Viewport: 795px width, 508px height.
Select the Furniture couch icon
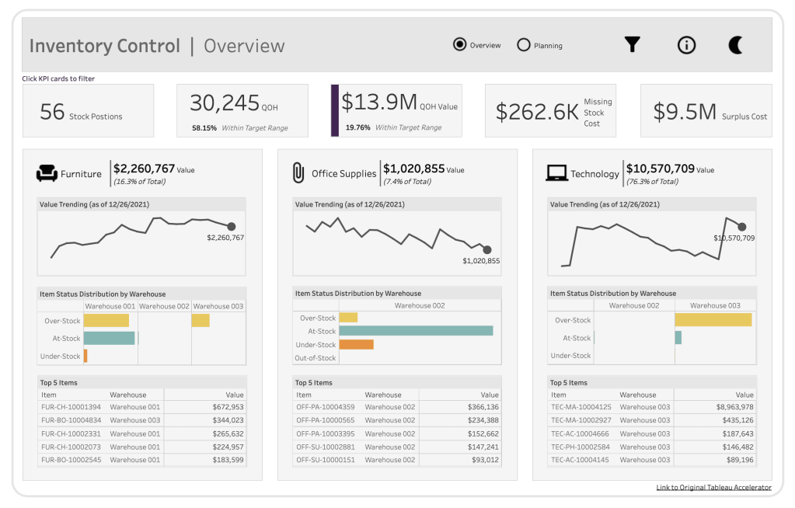tap(49, 172)
